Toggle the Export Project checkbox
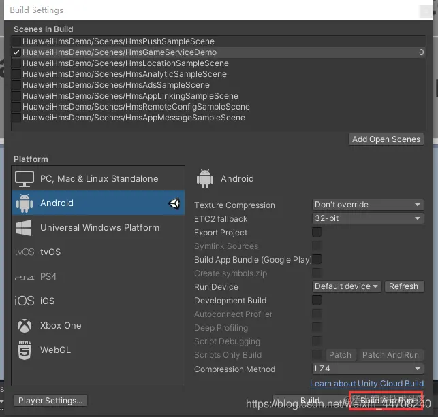 [317, 232]
